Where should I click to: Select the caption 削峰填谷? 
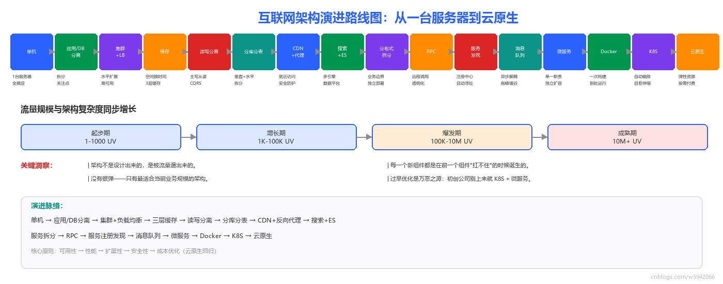pos(509,83)
